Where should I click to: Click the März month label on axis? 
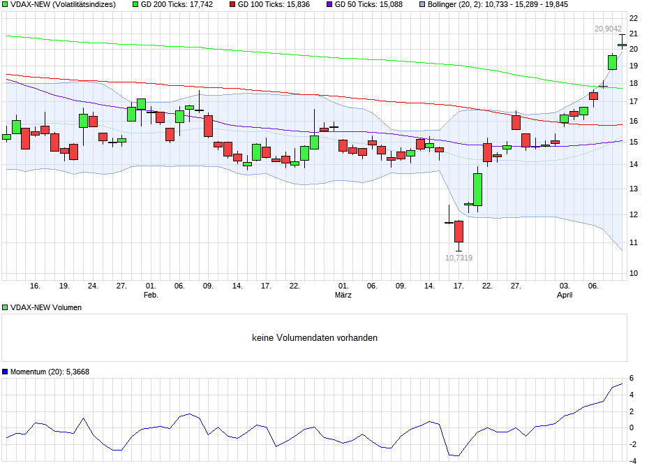pyautogui.click(x=343, y=295)
